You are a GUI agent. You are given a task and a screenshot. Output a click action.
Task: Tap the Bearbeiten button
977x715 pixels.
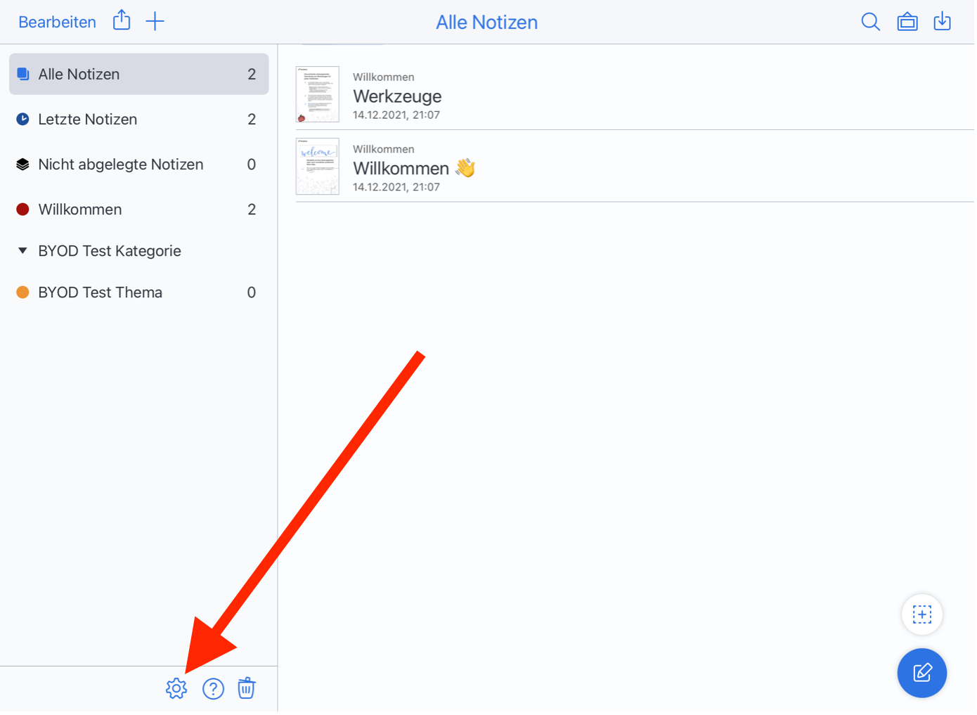click(x=57, y=22)
